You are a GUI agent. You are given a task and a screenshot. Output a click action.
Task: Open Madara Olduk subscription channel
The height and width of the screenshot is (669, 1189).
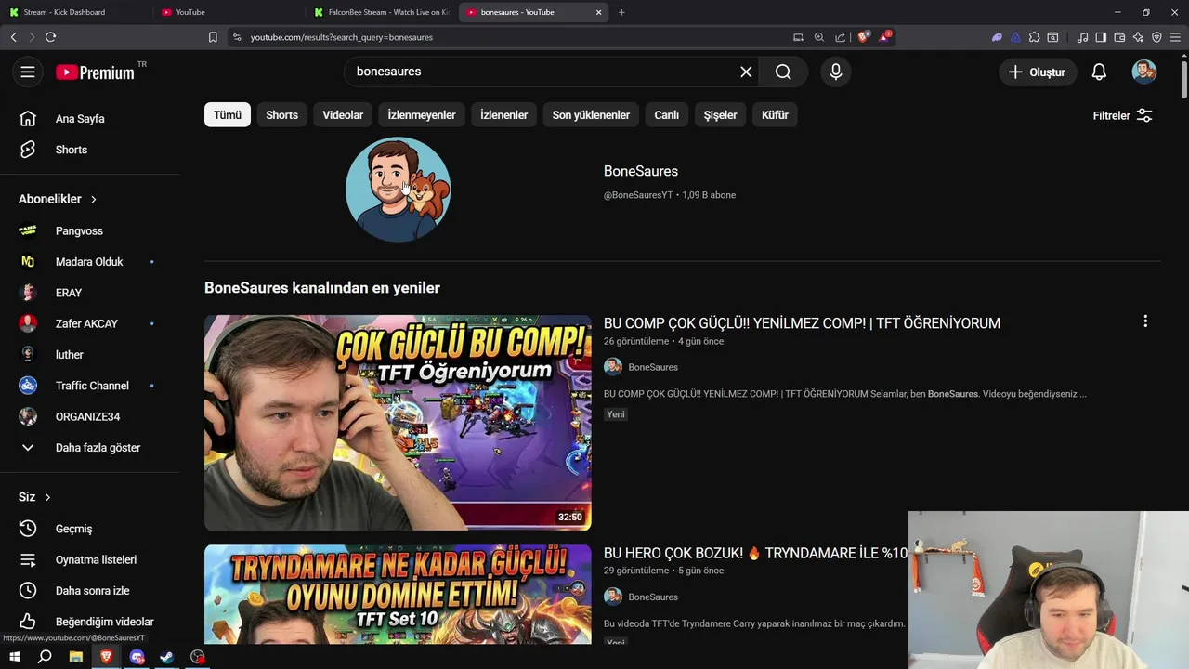(90, 262)
